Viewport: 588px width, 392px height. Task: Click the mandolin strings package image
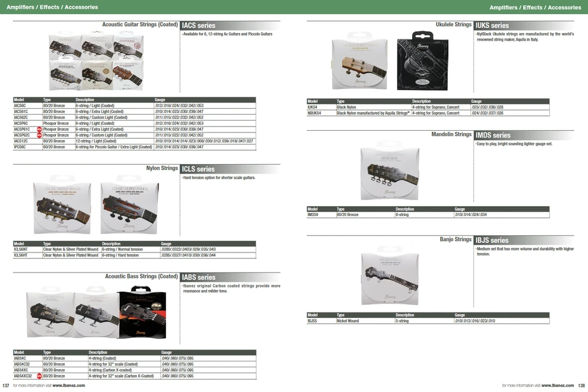390,171
